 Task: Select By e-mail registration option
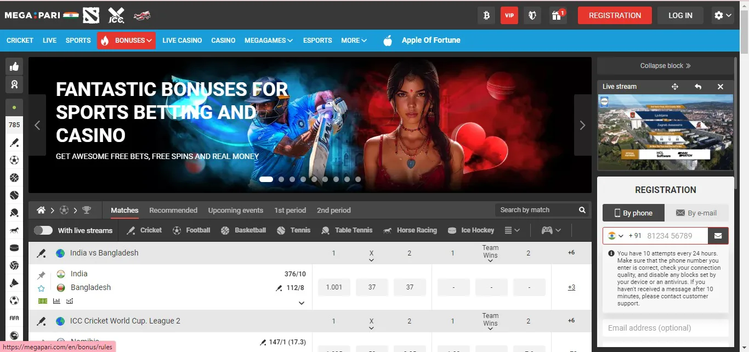[x=696, y=213]
